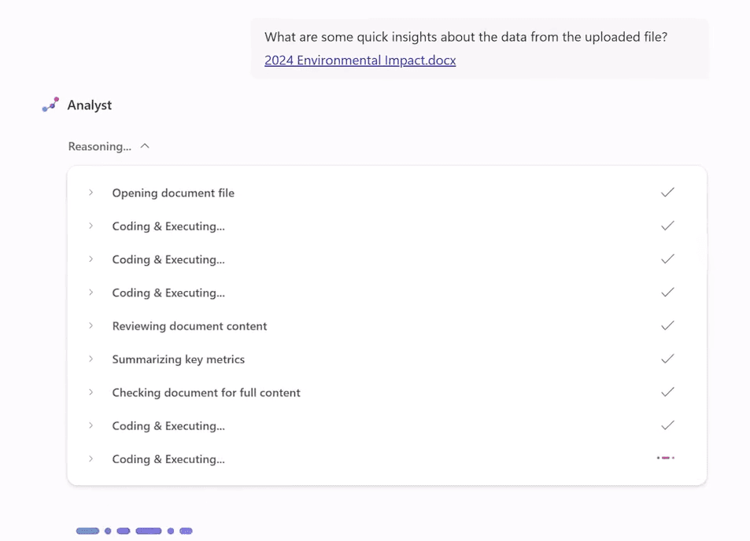
Task: Click the "Reasoning..." label text
Action: pyautogui.click(x=99, y=146)
